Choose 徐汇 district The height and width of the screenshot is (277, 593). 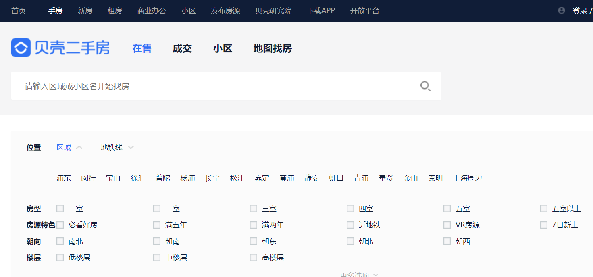tap(138, 178)
